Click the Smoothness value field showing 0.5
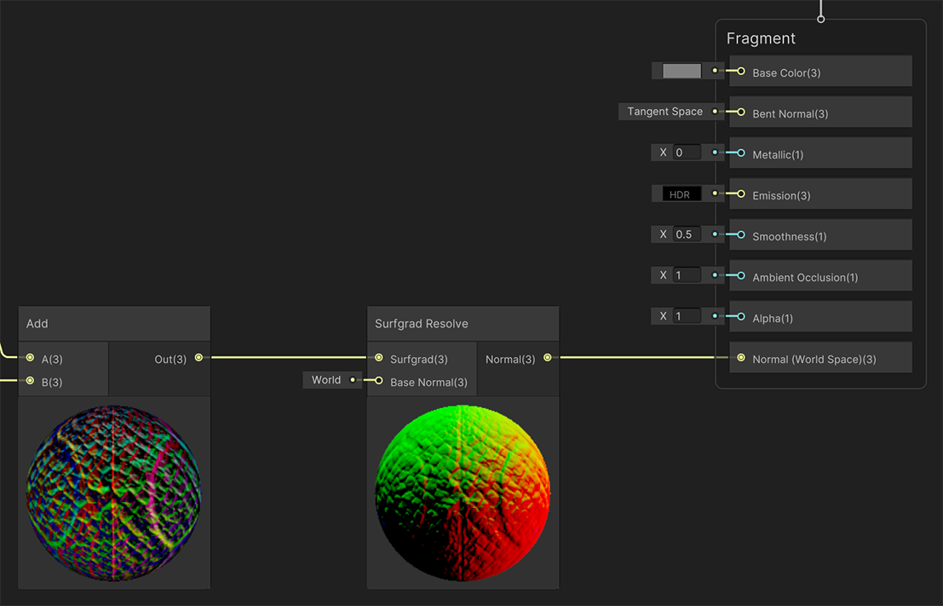This screenshot has height=606, width=943. click(687, 234)
